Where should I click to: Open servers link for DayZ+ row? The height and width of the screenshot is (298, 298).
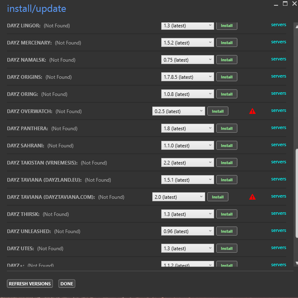tap(278, 265)
